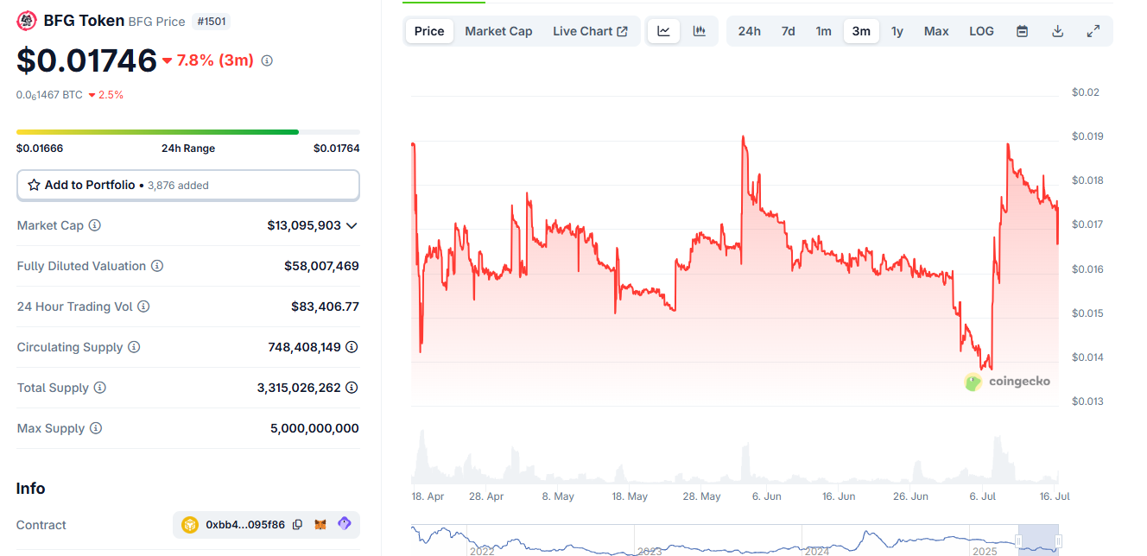Click the price peak near 6. Jun
The height and width of the screenshot is (556, 1147).
pyautogui.click(x=743, y=136)
